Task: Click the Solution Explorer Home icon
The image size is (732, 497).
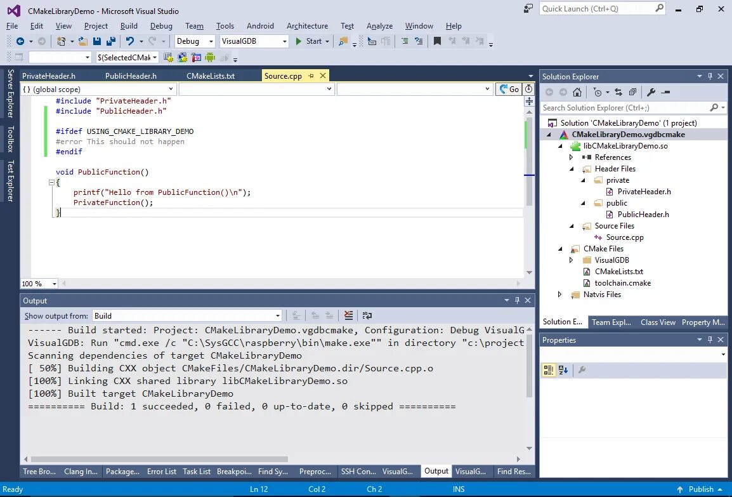Action: tap(577, 92)
